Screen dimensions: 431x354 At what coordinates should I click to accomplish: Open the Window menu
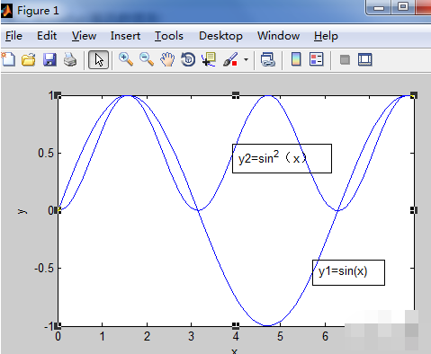278,36
